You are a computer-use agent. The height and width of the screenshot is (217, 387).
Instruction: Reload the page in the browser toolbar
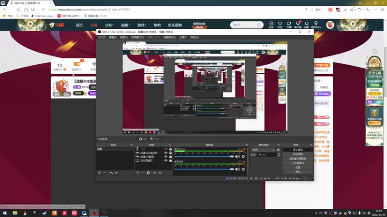19,10
